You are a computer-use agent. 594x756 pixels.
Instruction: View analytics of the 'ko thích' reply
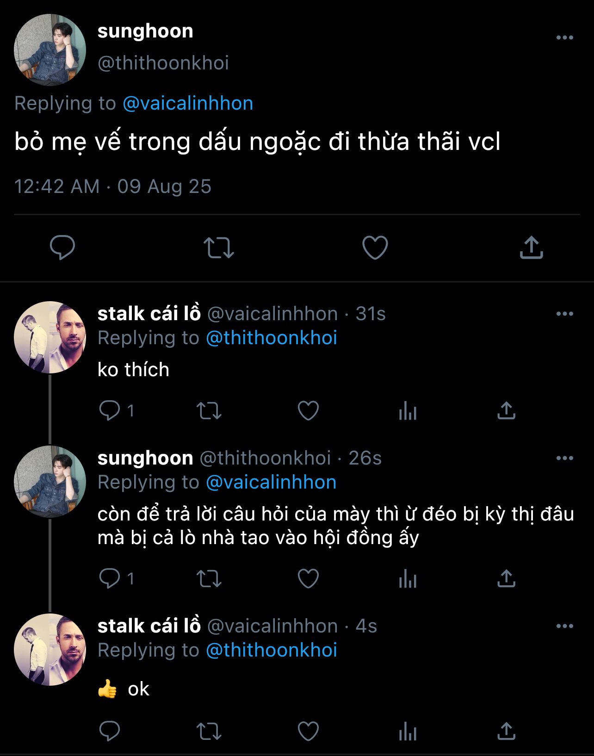[x=408, y=410]
